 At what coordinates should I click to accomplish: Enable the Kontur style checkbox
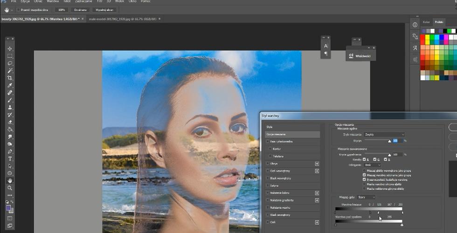point(271,149)
